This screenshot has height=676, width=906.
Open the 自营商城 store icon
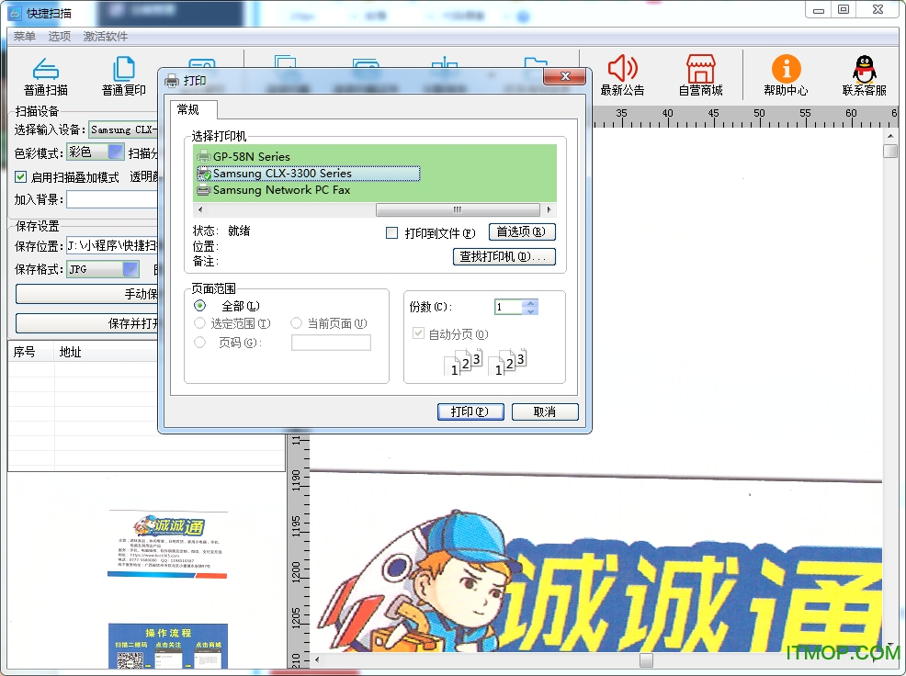[700, 68]
